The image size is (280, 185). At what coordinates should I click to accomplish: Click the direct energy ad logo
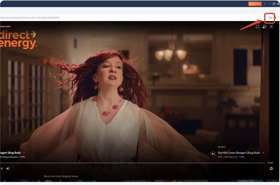(18, 40)
